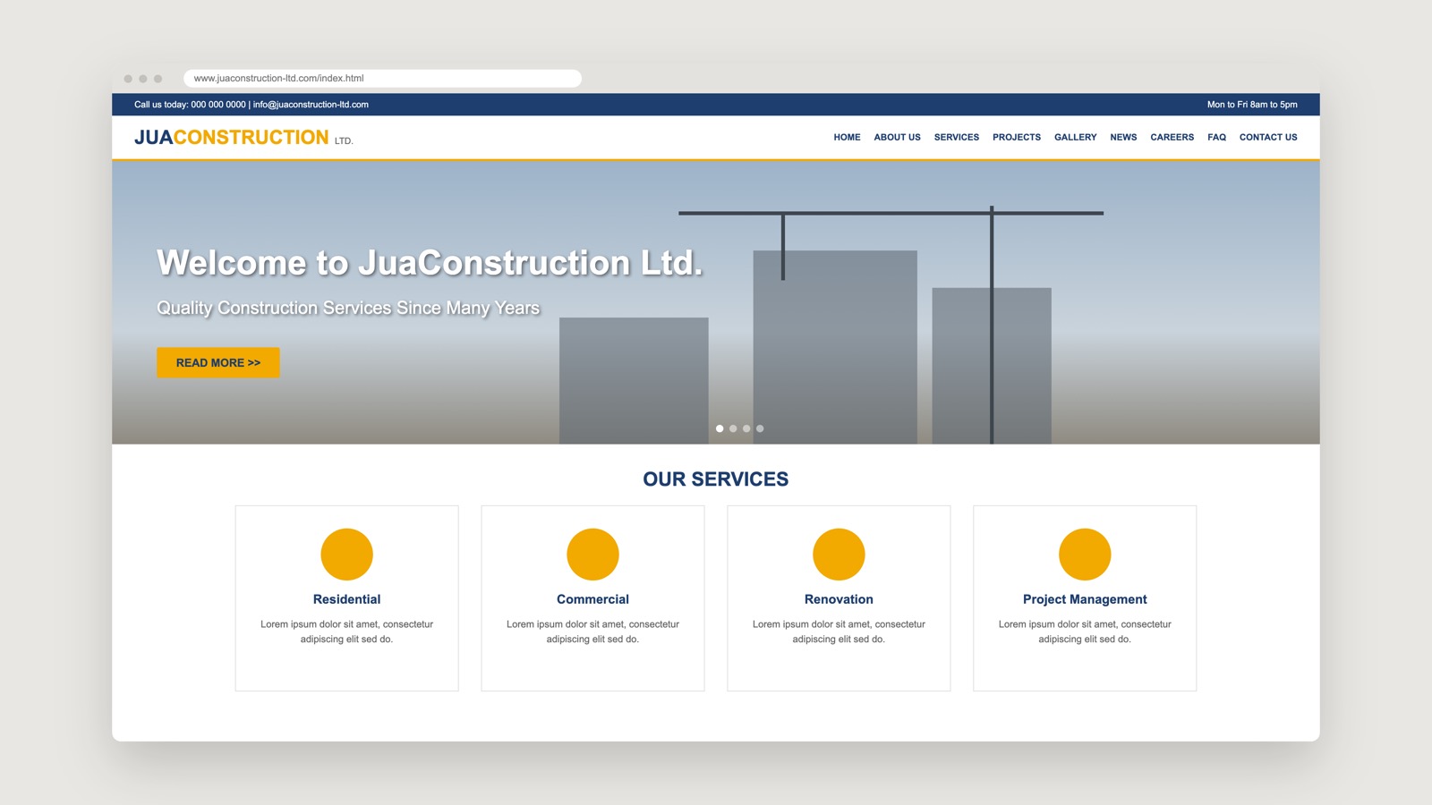Focus the browser address bar URL field
This screenshot has width=1432, height=805.
point(382,79)
